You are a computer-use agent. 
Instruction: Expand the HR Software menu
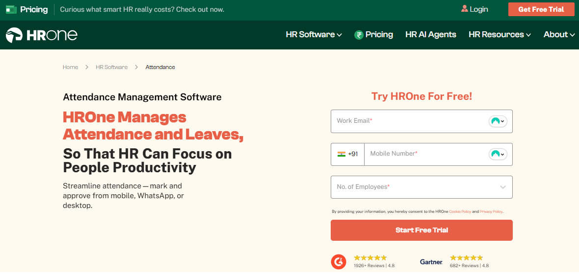pos(314,35)
